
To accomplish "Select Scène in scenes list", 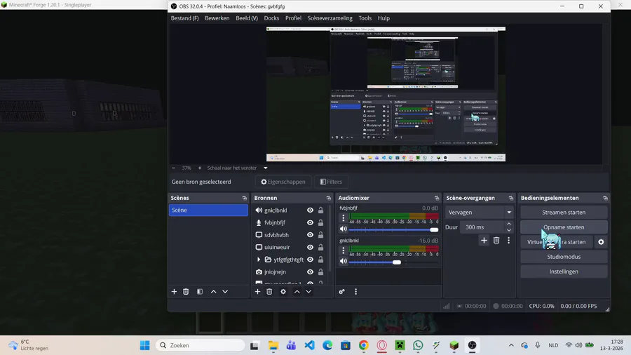I will pos(208,210).
